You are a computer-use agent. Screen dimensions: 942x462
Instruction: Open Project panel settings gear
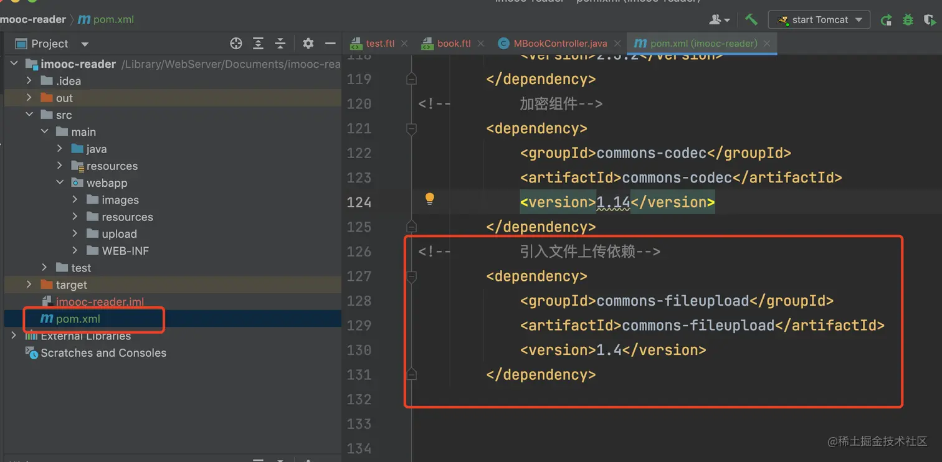[x=308, y=44]
